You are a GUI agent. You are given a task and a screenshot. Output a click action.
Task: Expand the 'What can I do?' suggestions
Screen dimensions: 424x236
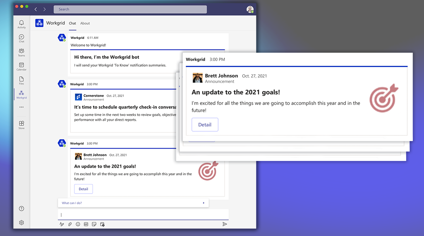pyautogui.click(x=133, y=203)
